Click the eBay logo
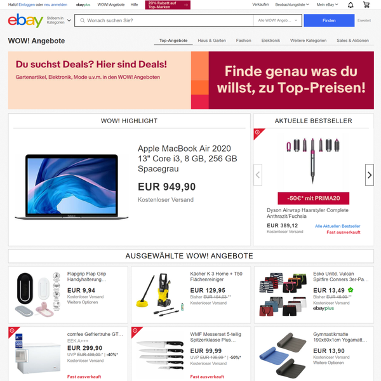 coord(25,20)
